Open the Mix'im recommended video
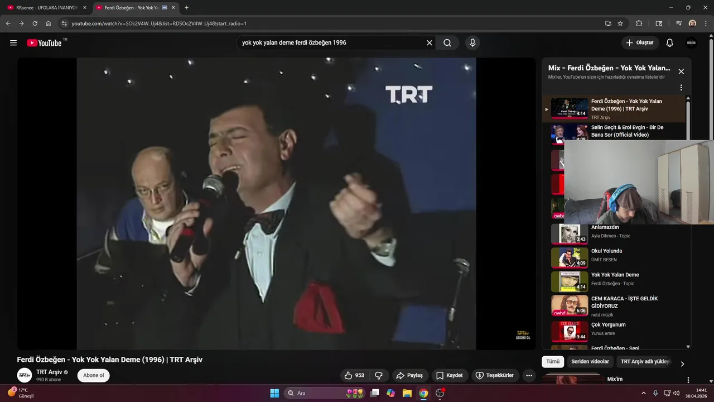Screen dimensions: 714x402 click(x=614, y=380)
